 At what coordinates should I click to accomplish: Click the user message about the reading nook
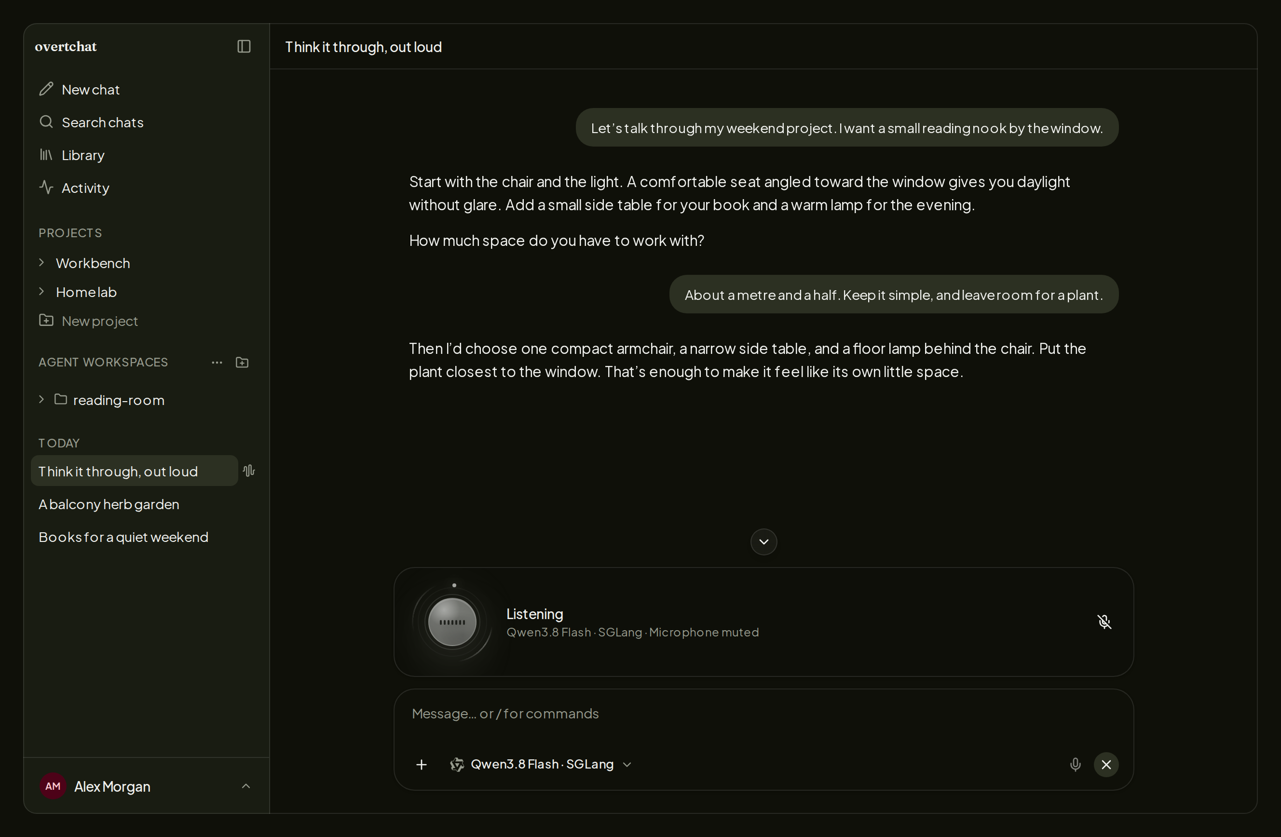pyautogui.click(x=846, y=127)
